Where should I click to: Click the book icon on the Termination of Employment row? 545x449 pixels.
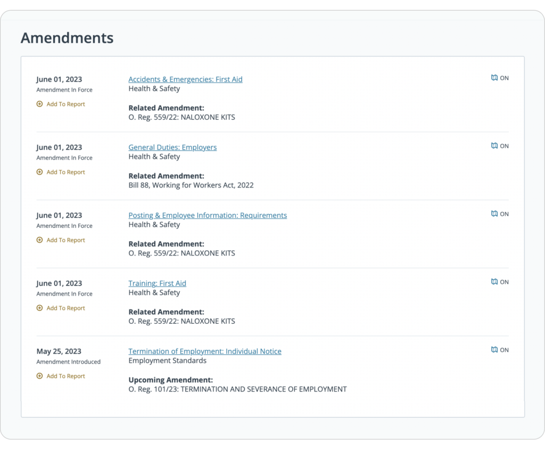point(494,349)
